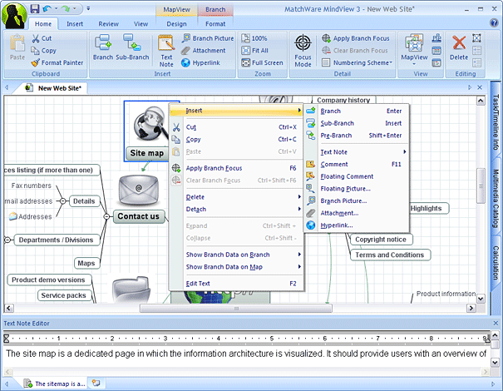Screen dimensions: 503x391
Task: Select the Format Painter tool
Action: pyautogui.click(x=57, y=62)
